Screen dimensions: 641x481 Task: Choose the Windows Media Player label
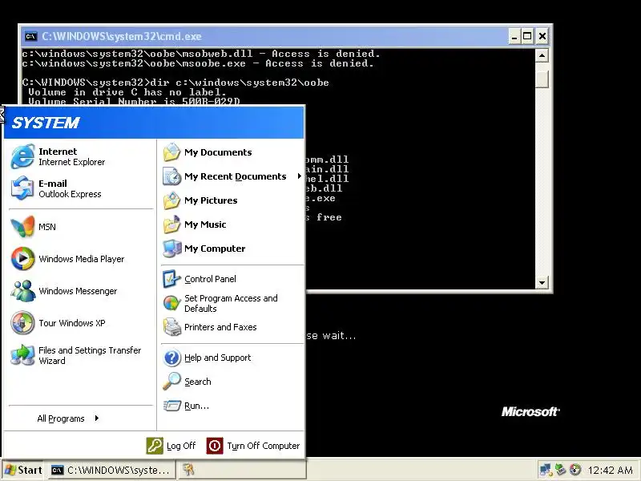[82, 259]
